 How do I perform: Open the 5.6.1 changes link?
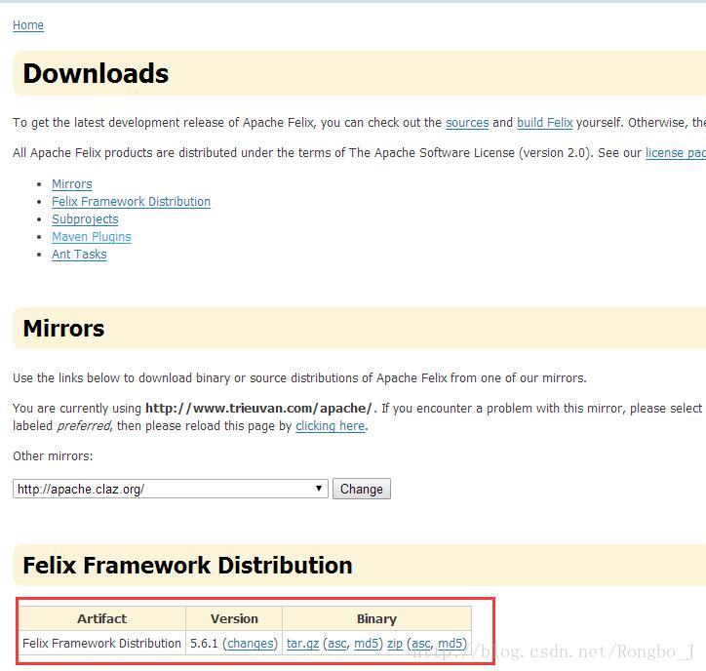point(250,643)
